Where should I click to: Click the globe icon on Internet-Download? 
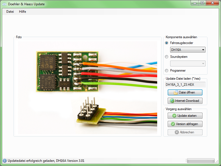[x=172, y=101]
